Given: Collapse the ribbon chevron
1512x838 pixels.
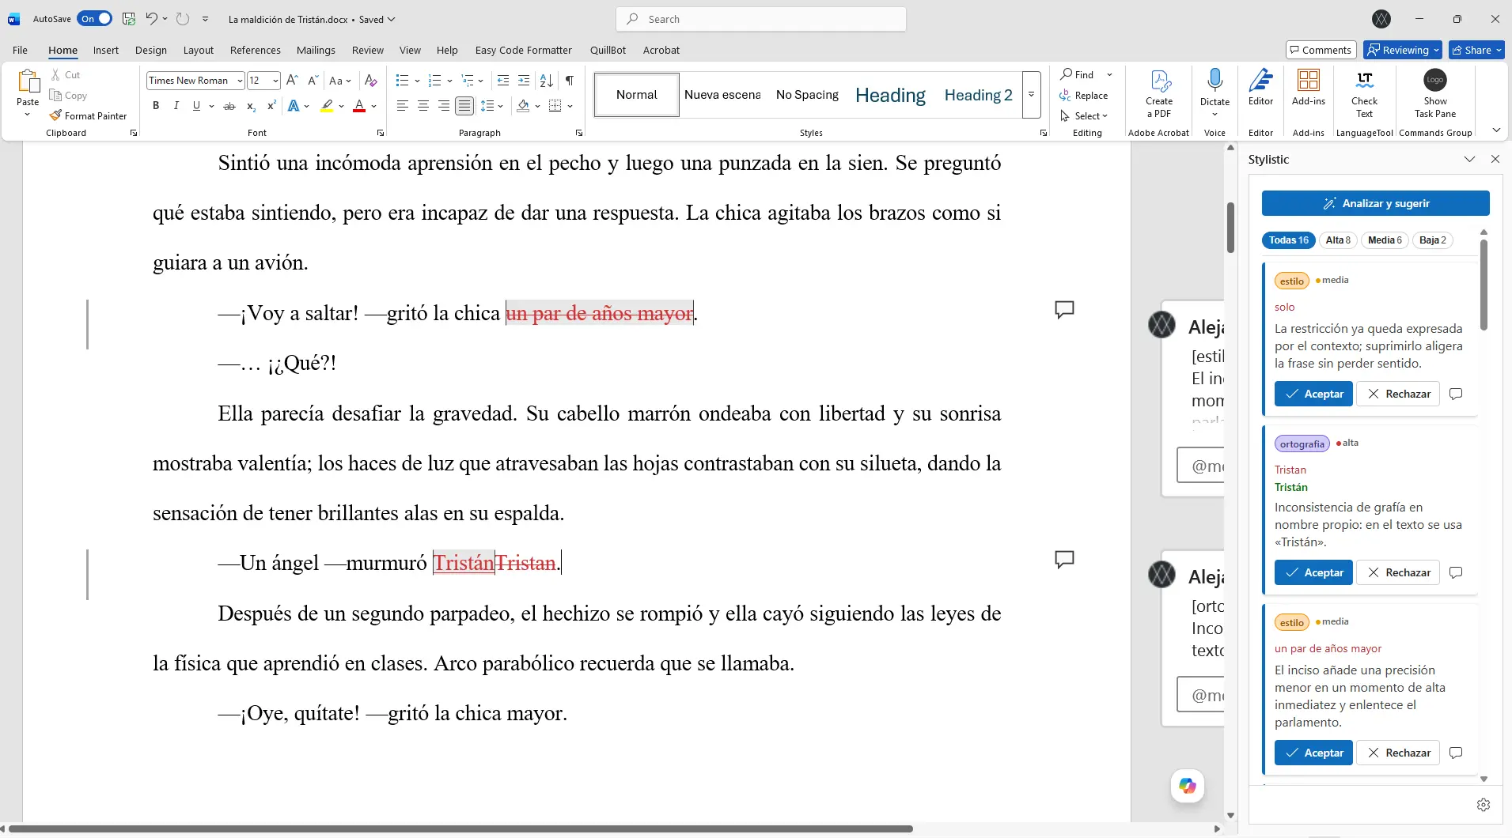Looking at the screenshot, I should (x=1496, y=130).
